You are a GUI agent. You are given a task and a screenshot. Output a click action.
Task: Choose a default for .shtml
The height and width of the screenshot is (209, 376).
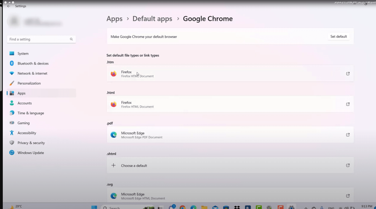(x=230, y=165)
